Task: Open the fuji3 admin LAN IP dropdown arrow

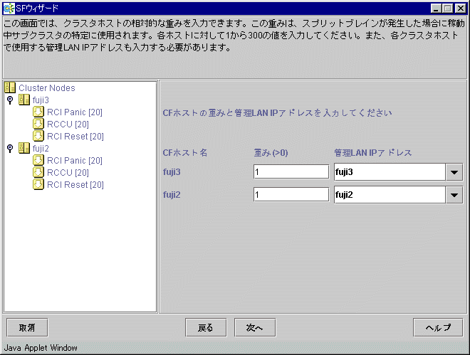Action: coord(454,172)
